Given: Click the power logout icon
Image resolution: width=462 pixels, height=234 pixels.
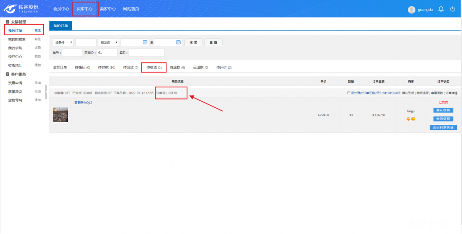Looking at the screenshot, I should (x=452, y=9).
